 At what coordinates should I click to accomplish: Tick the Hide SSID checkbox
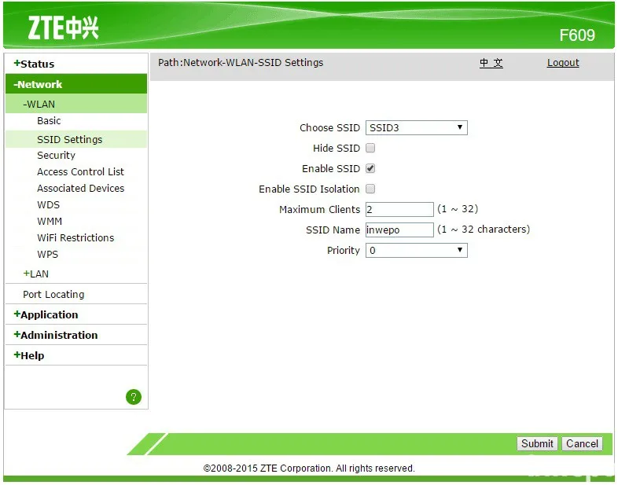tap(370, 148)
